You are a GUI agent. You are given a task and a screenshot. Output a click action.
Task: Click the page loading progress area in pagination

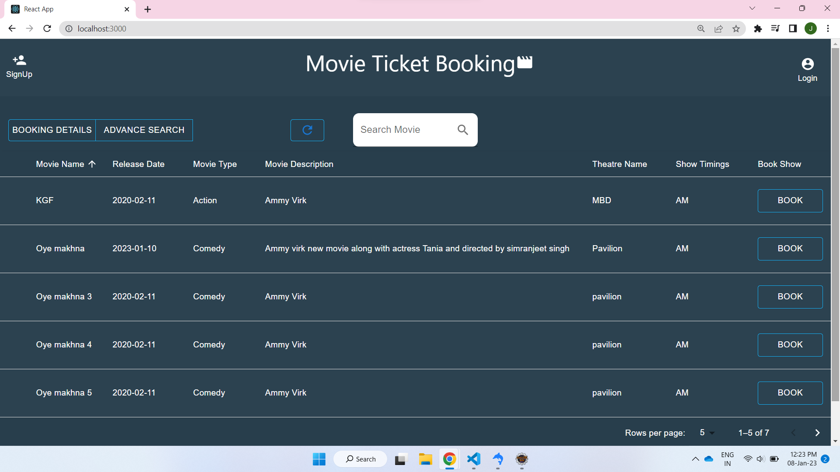tap(753, 433)
